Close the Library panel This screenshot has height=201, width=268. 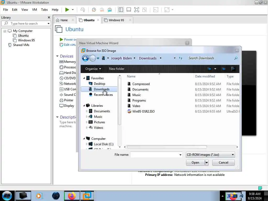point(49,18)
